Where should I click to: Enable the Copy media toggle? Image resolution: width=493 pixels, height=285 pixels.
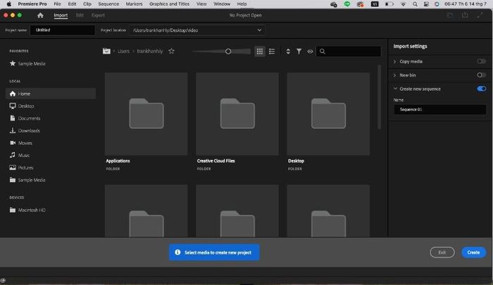(x=481, y=62)
